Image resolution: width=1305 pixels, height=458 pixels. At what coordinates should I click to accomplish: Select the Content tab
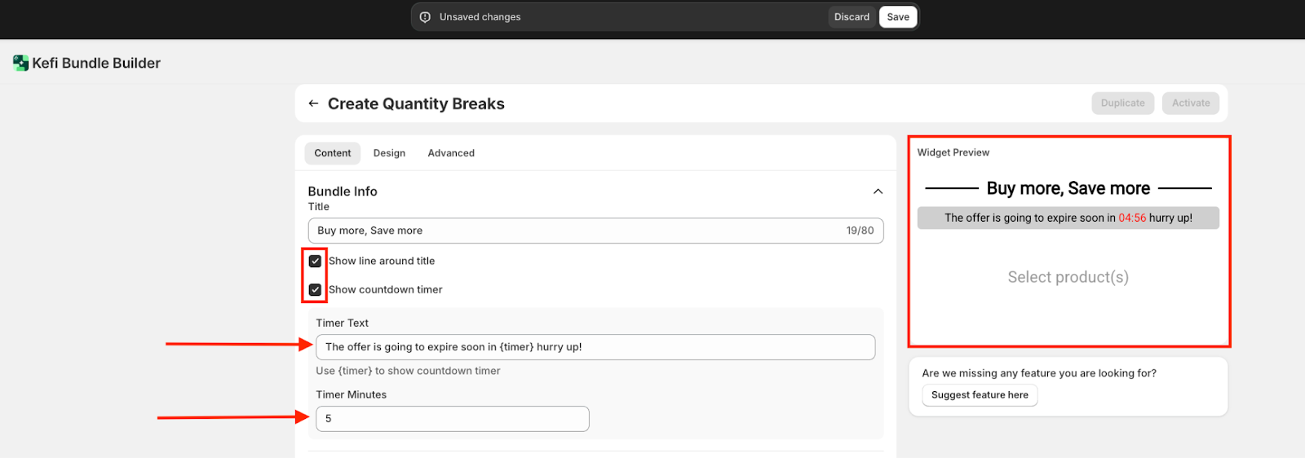pyautogui.click(x=332, y=153)
